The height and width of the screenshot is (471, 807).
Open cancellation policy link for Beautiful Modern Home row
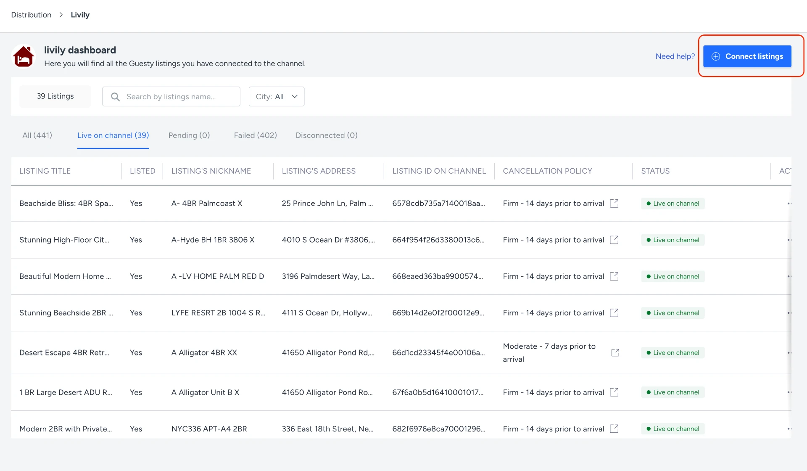(x=614, y=276)
